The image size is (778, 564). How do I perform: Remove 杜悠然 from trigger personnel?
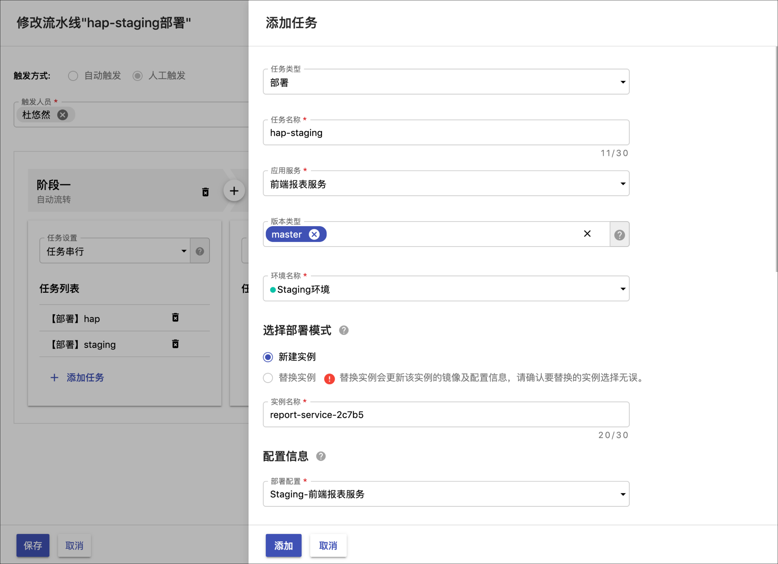(62, 115)
